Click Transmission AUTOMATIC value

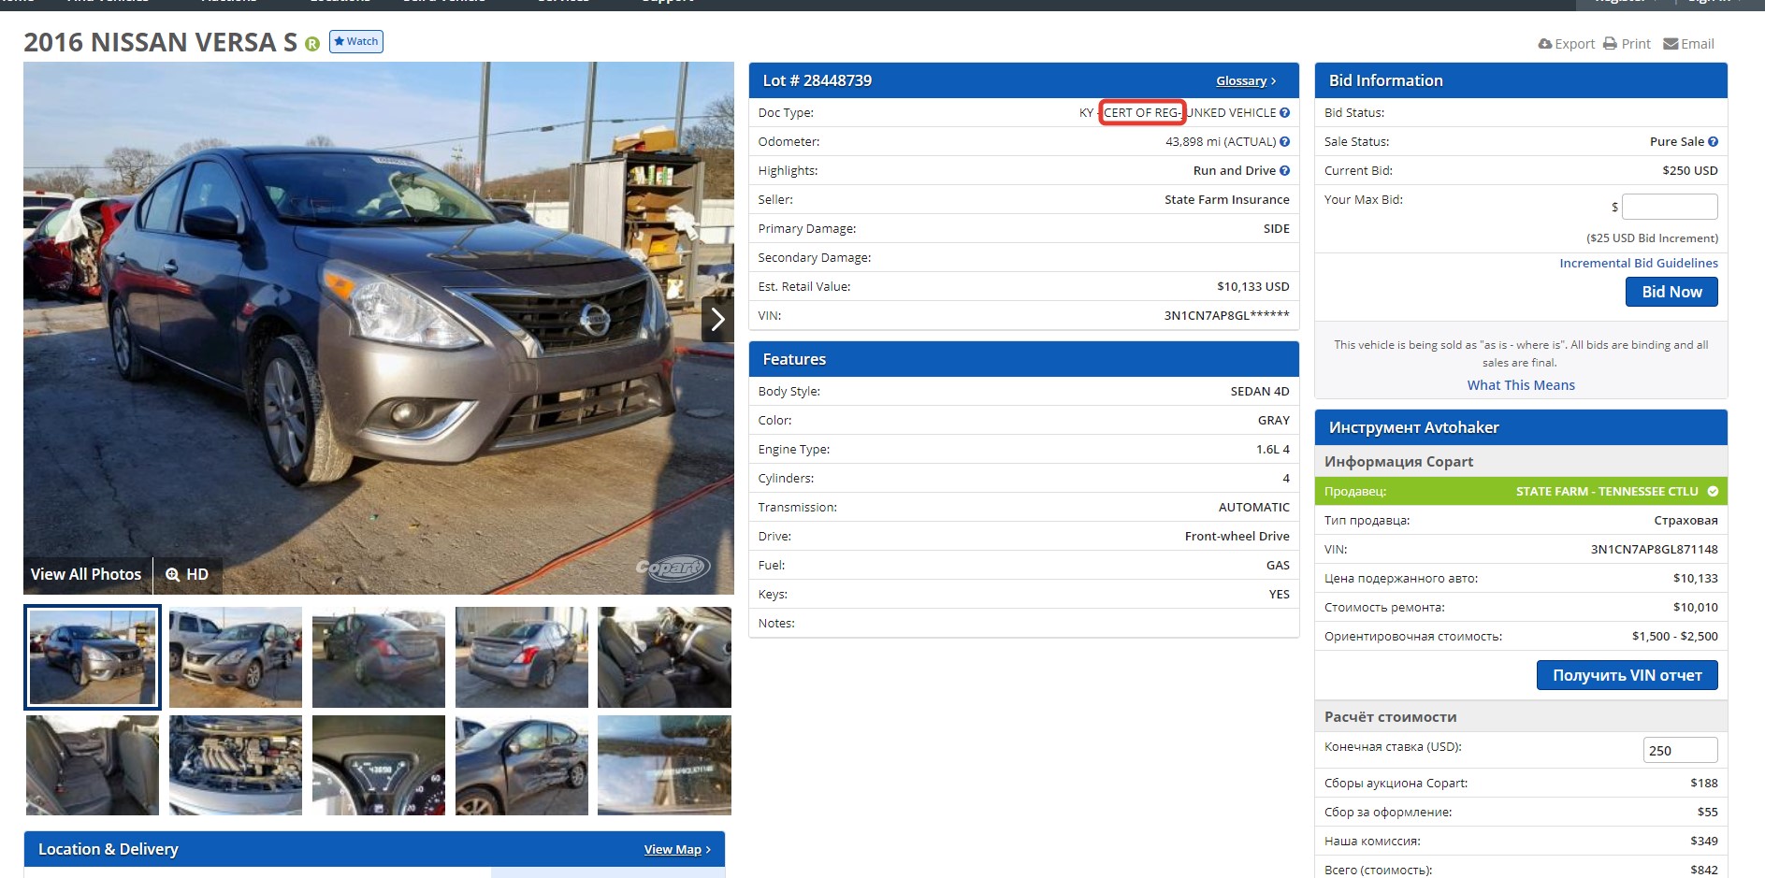pos(1253,507)
